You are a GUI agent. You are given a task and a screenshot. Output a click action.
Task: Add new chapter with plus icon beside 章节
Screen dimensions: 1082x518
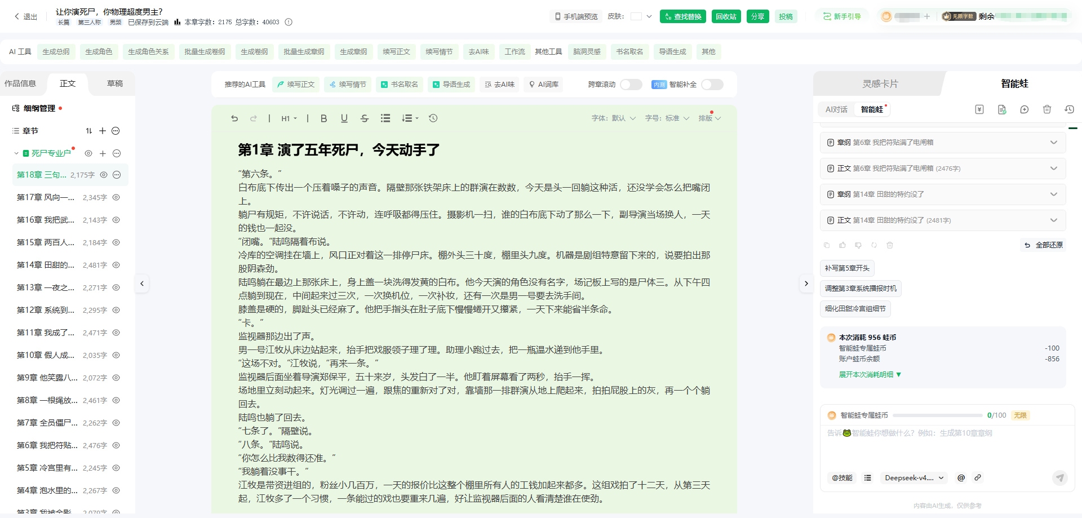pyautogui.click(x=103, y=131)
